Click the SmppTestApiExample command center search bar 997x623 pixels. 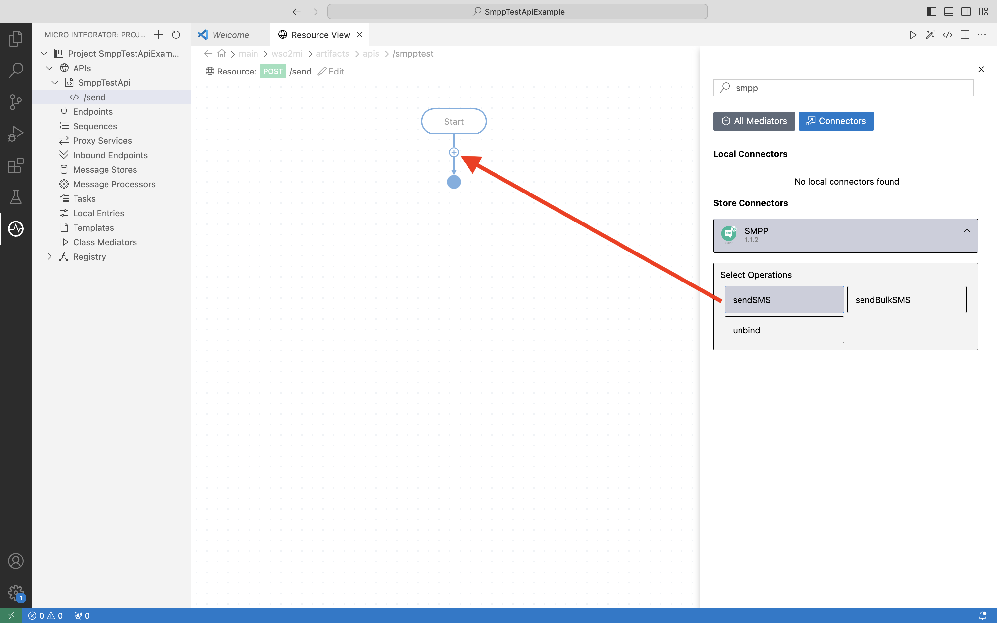click(x=517, y=12)
